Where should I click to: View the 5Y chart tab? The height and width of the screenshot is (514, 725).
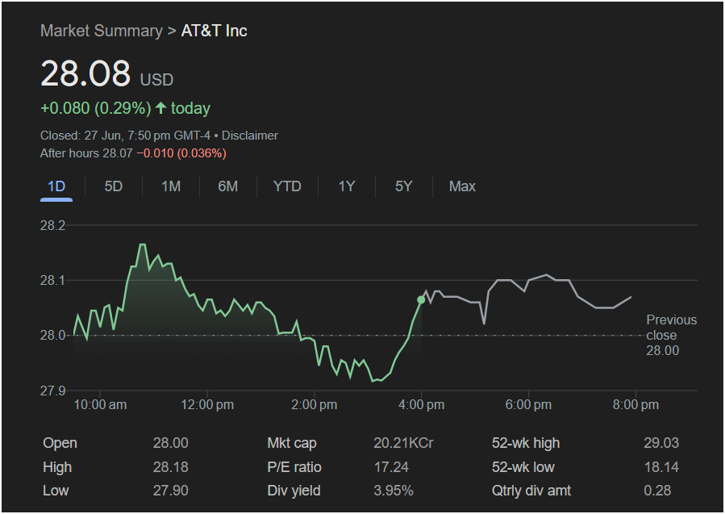404,186
